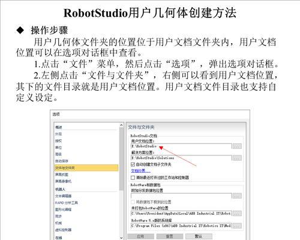Select 屏幕抓图 in the options list
This screenshot has height=240, width=300.
click(x=62, y=175)
